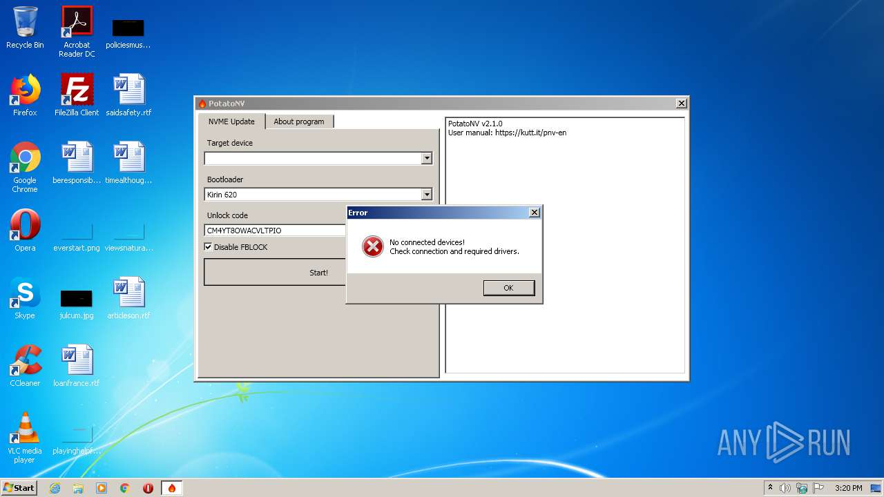Viewport: 884px width, 497px height.
Task: Select the playinghelpf... desktop file
Action: [x=77, y=440]
